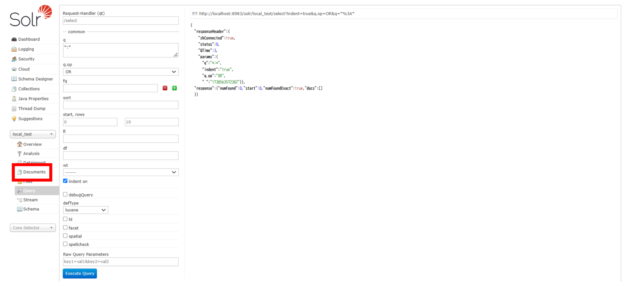Open the Documents menu item
631x286 pixels.
click(x=34, y=172)
